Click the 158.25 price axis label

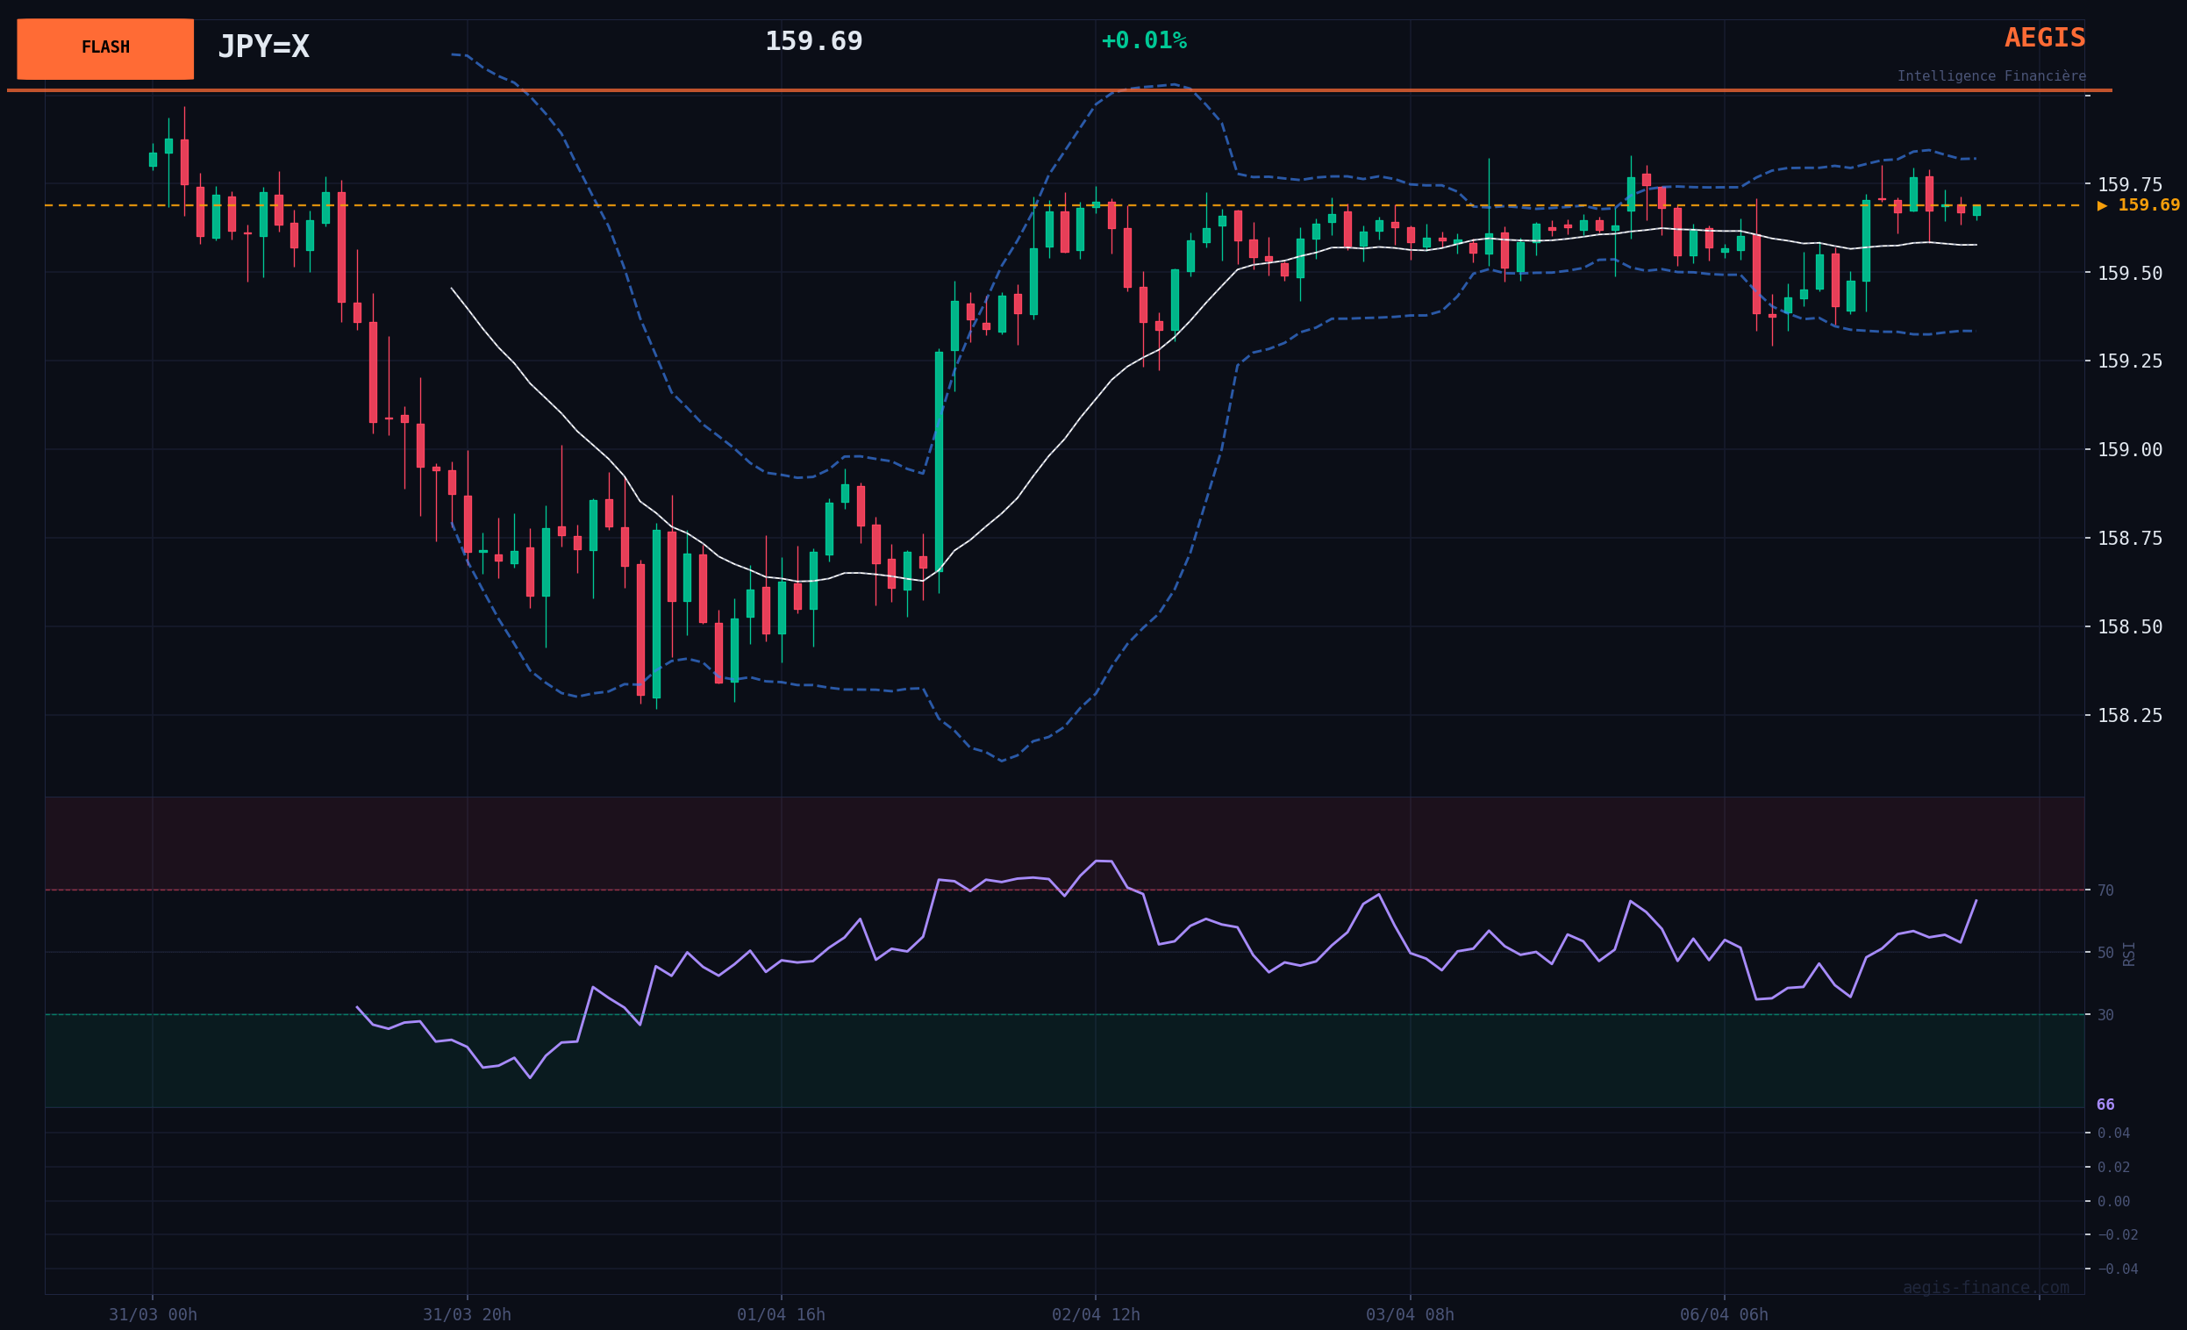[2129, 716]
